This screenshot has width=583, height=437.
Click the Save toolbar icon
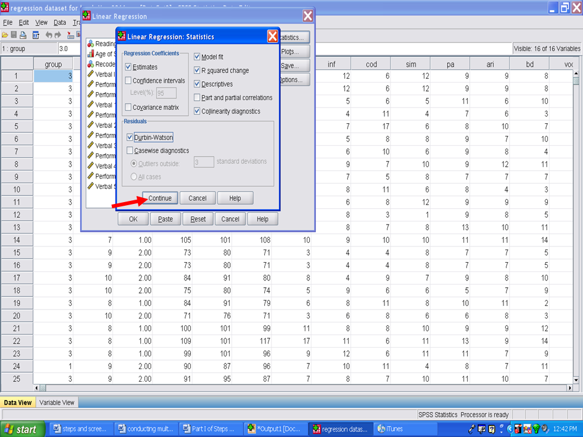(x=14, y=35)
